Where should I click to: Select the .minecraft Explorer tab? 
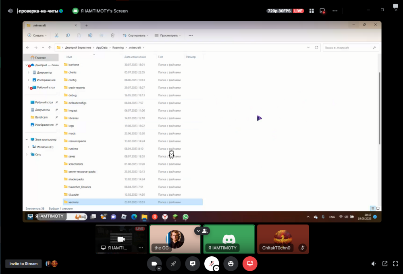(x=52, y=25)
